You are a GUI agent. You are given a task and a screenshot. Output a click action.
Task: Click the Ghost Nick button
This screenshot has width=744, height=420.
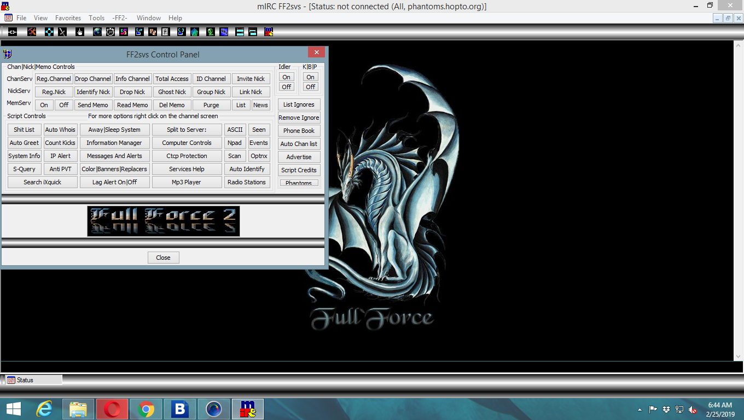coord(172,92)
